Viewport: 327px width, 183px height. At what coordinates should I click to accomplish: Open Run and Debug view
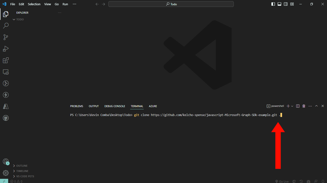(x=6, y=49)
